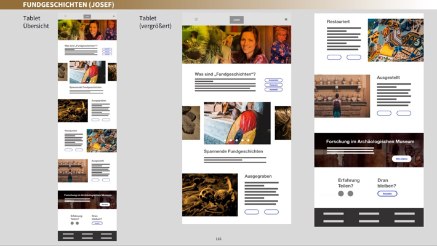Click right outlined button under enlarged Ausgegraben text
The height and width of the screenshot is (246, 437).
[x=271, y=212]
